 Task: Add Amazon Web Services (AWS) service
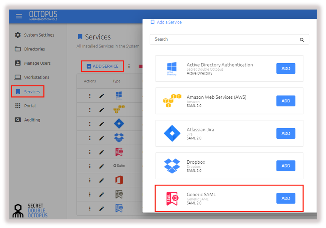pos(286,101)
